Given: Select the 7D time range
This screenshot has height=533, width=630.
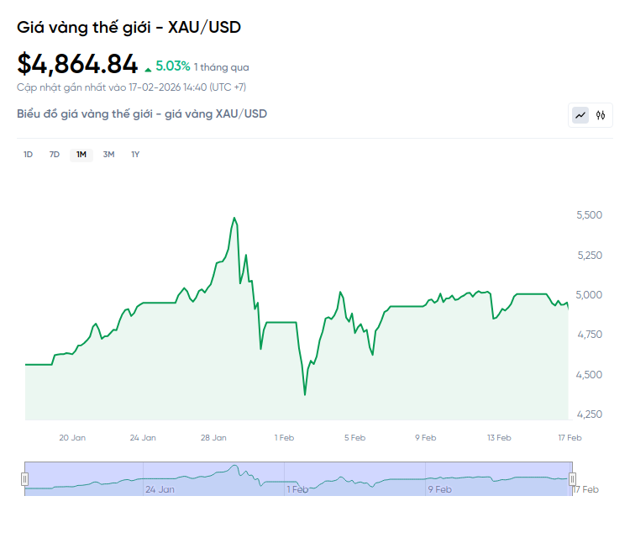Looking at the screenshot, I should point(55,154).
